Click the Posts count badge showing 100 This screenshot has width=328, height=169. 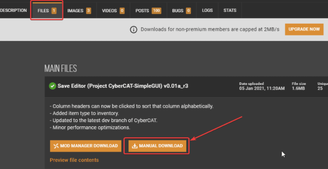click(x=156, y=11)
